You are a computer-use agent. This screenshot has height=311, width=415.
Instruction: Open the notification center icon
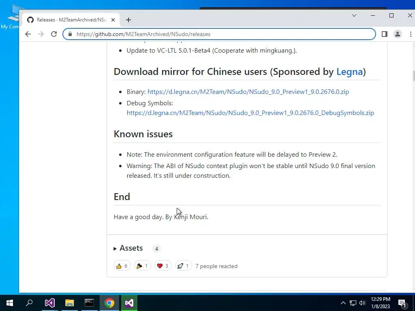(402, 303)
